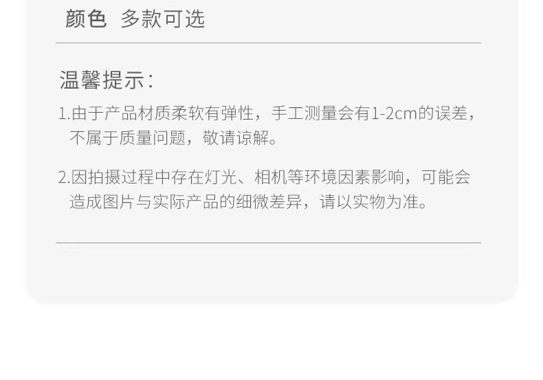This screenshot has height=380, width=543.
Task: Click the phrase 敬请谅解
Action: click(236, 137)
